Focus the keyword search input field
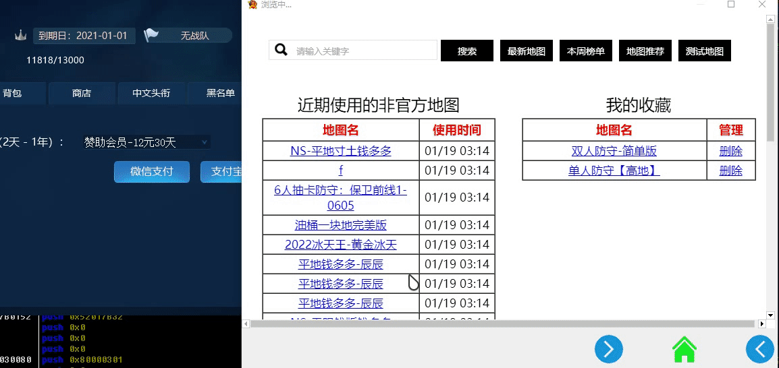Image resolution: width=779 pixels, height=368 pixels. [365, 51]
